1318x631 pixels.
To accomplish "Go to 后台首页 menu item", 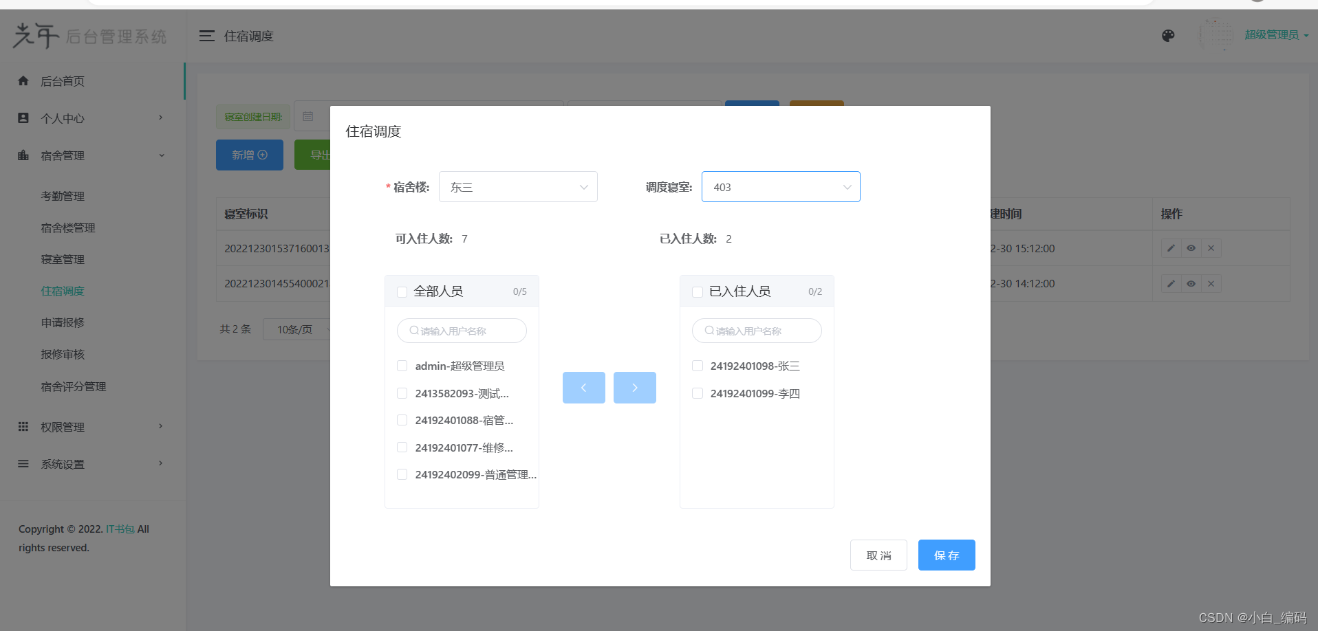I will click(x=92, y=81).
